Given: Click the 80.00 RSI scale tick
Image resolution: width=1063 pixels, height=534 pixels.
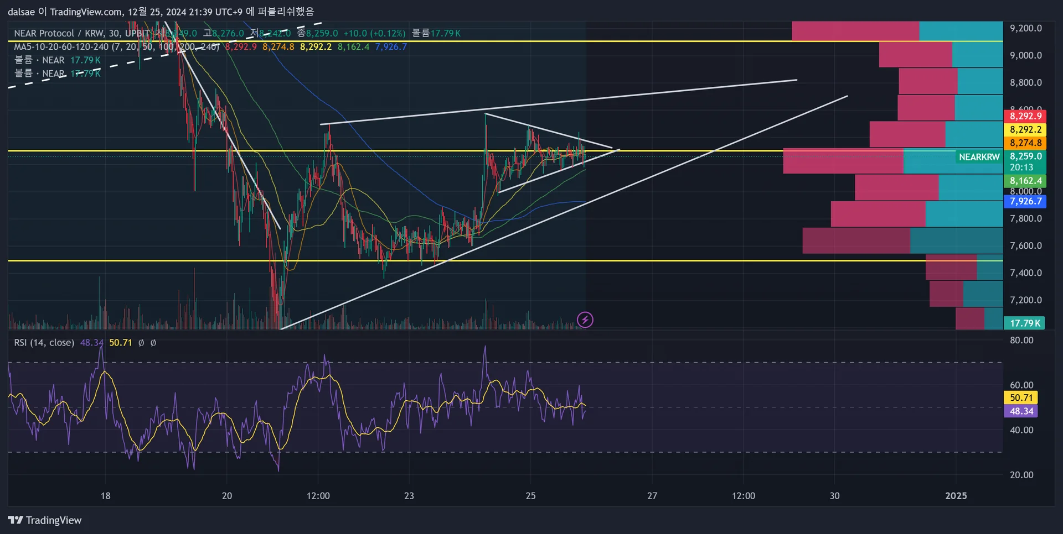Looking at the screenshot, I should coord(1021,340).
